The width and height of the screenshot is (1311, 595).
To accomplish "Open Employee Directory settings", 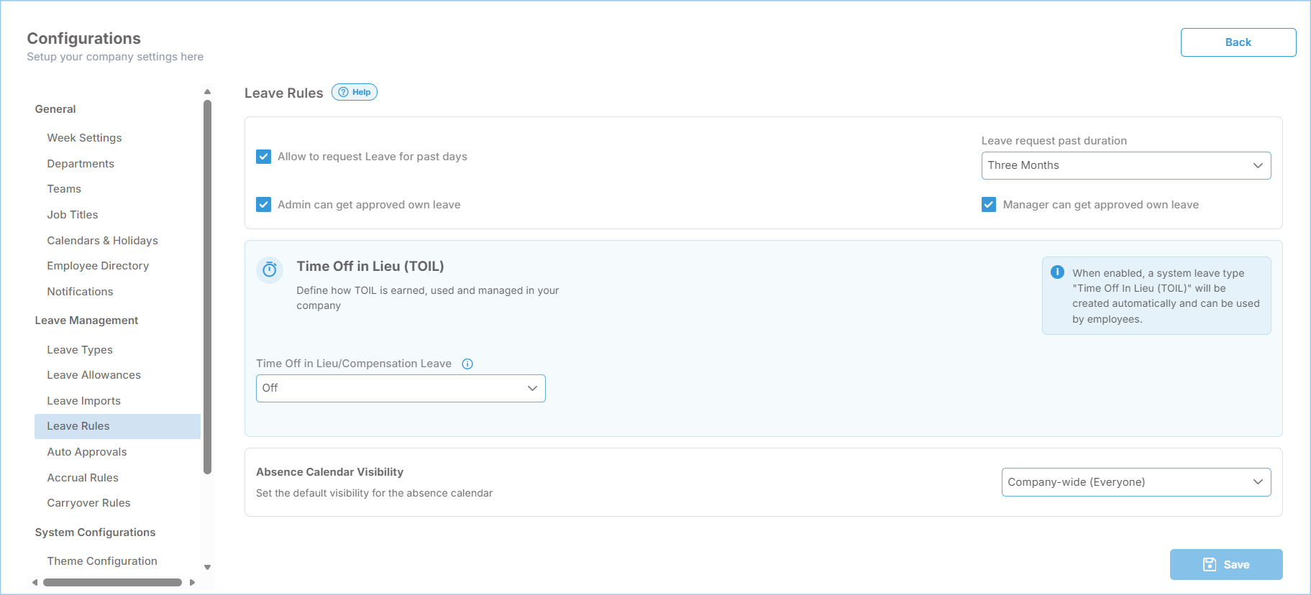I will point(98,266).
